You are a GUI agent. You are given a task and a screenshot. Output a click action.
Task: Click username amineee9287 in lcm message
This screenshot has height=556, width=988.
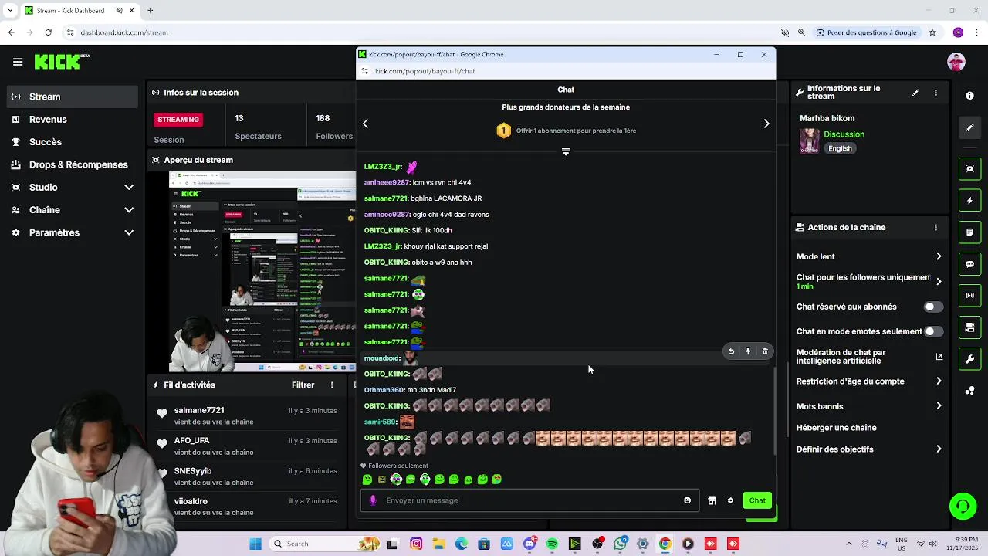click(387, 182)
